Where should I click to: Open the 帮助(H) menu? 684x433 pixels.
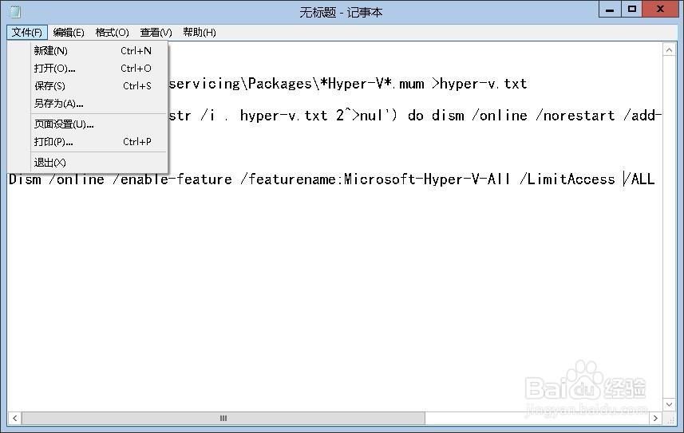(x=200, y=32)
